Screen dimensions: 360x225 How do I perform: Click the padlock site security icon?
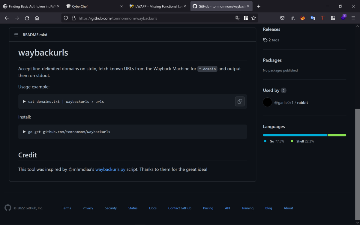pos(73,18)
